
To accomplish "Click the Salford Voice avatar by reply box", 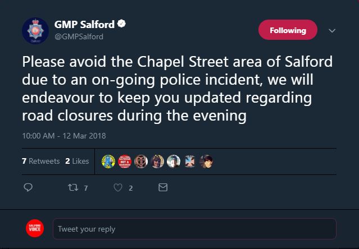I will click(35, 228).
